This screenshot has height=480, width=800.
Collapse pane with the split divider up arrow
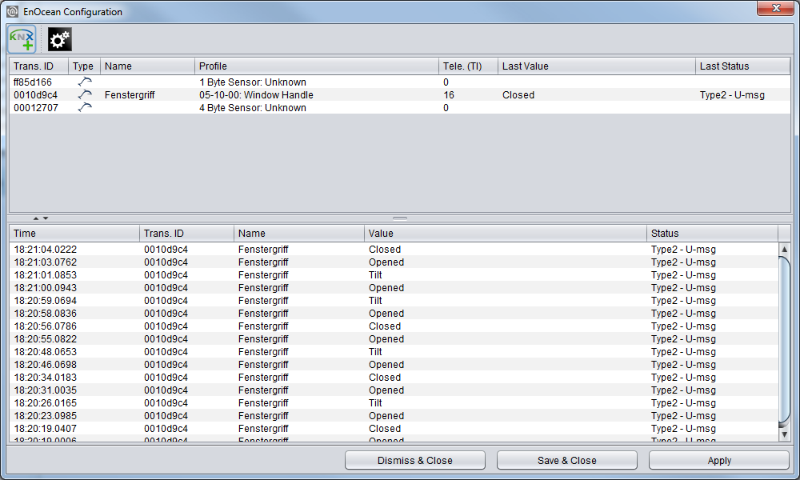(36, 218)
